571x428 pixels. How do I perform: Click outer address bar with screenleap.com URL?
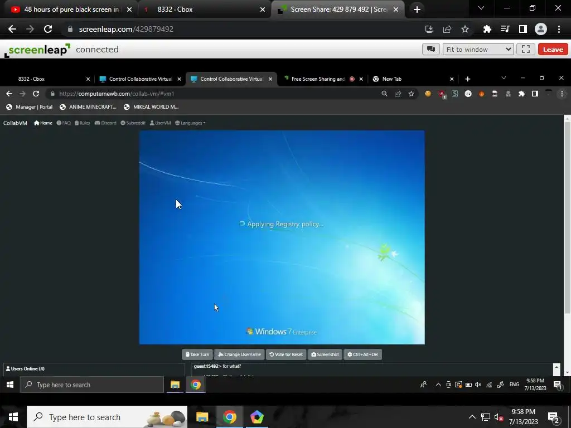[240, 29]
